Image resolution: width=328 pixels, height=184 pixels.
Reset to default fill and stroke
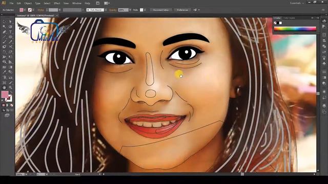[3, 100]
